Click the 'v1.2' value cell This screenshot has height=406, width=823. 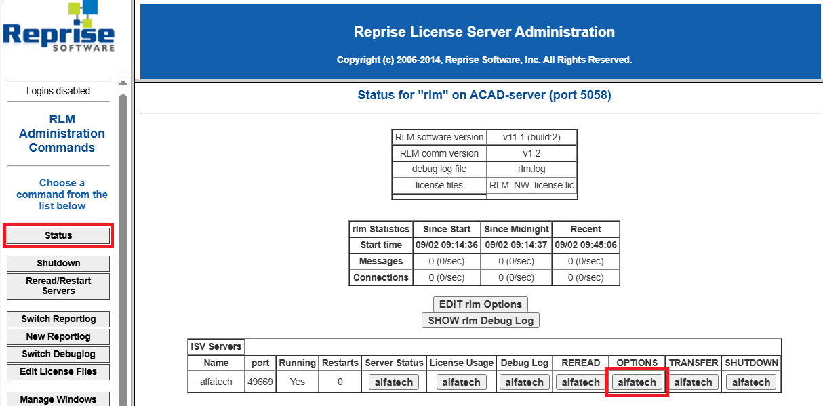tap(531, 153)
